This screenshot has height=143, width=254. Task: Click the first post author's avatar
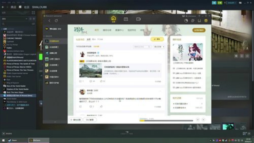(x=82, y=54)
